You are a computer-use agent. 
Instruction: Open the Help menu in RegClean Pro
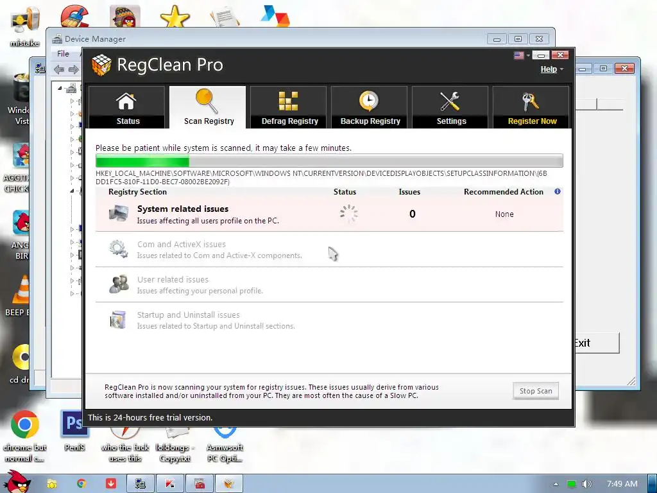pyautogui.click(x=551, y=69)
